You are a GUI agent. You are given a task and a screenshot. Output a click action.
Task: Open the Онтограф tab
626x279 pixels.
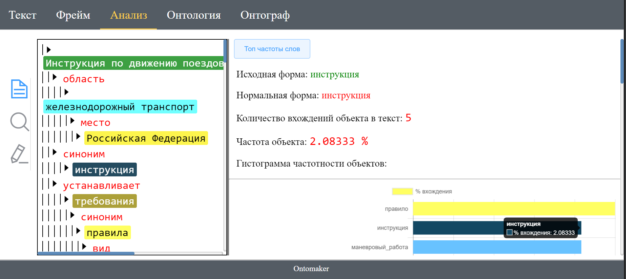265,15
